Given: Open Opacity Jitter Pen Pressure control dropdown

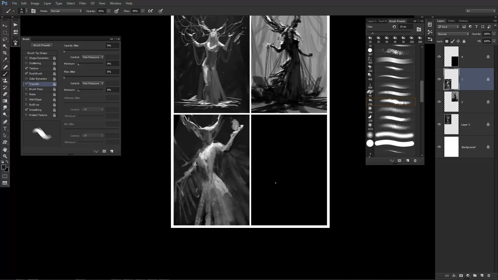Looking at the screenshot, I should pos(93,57).
